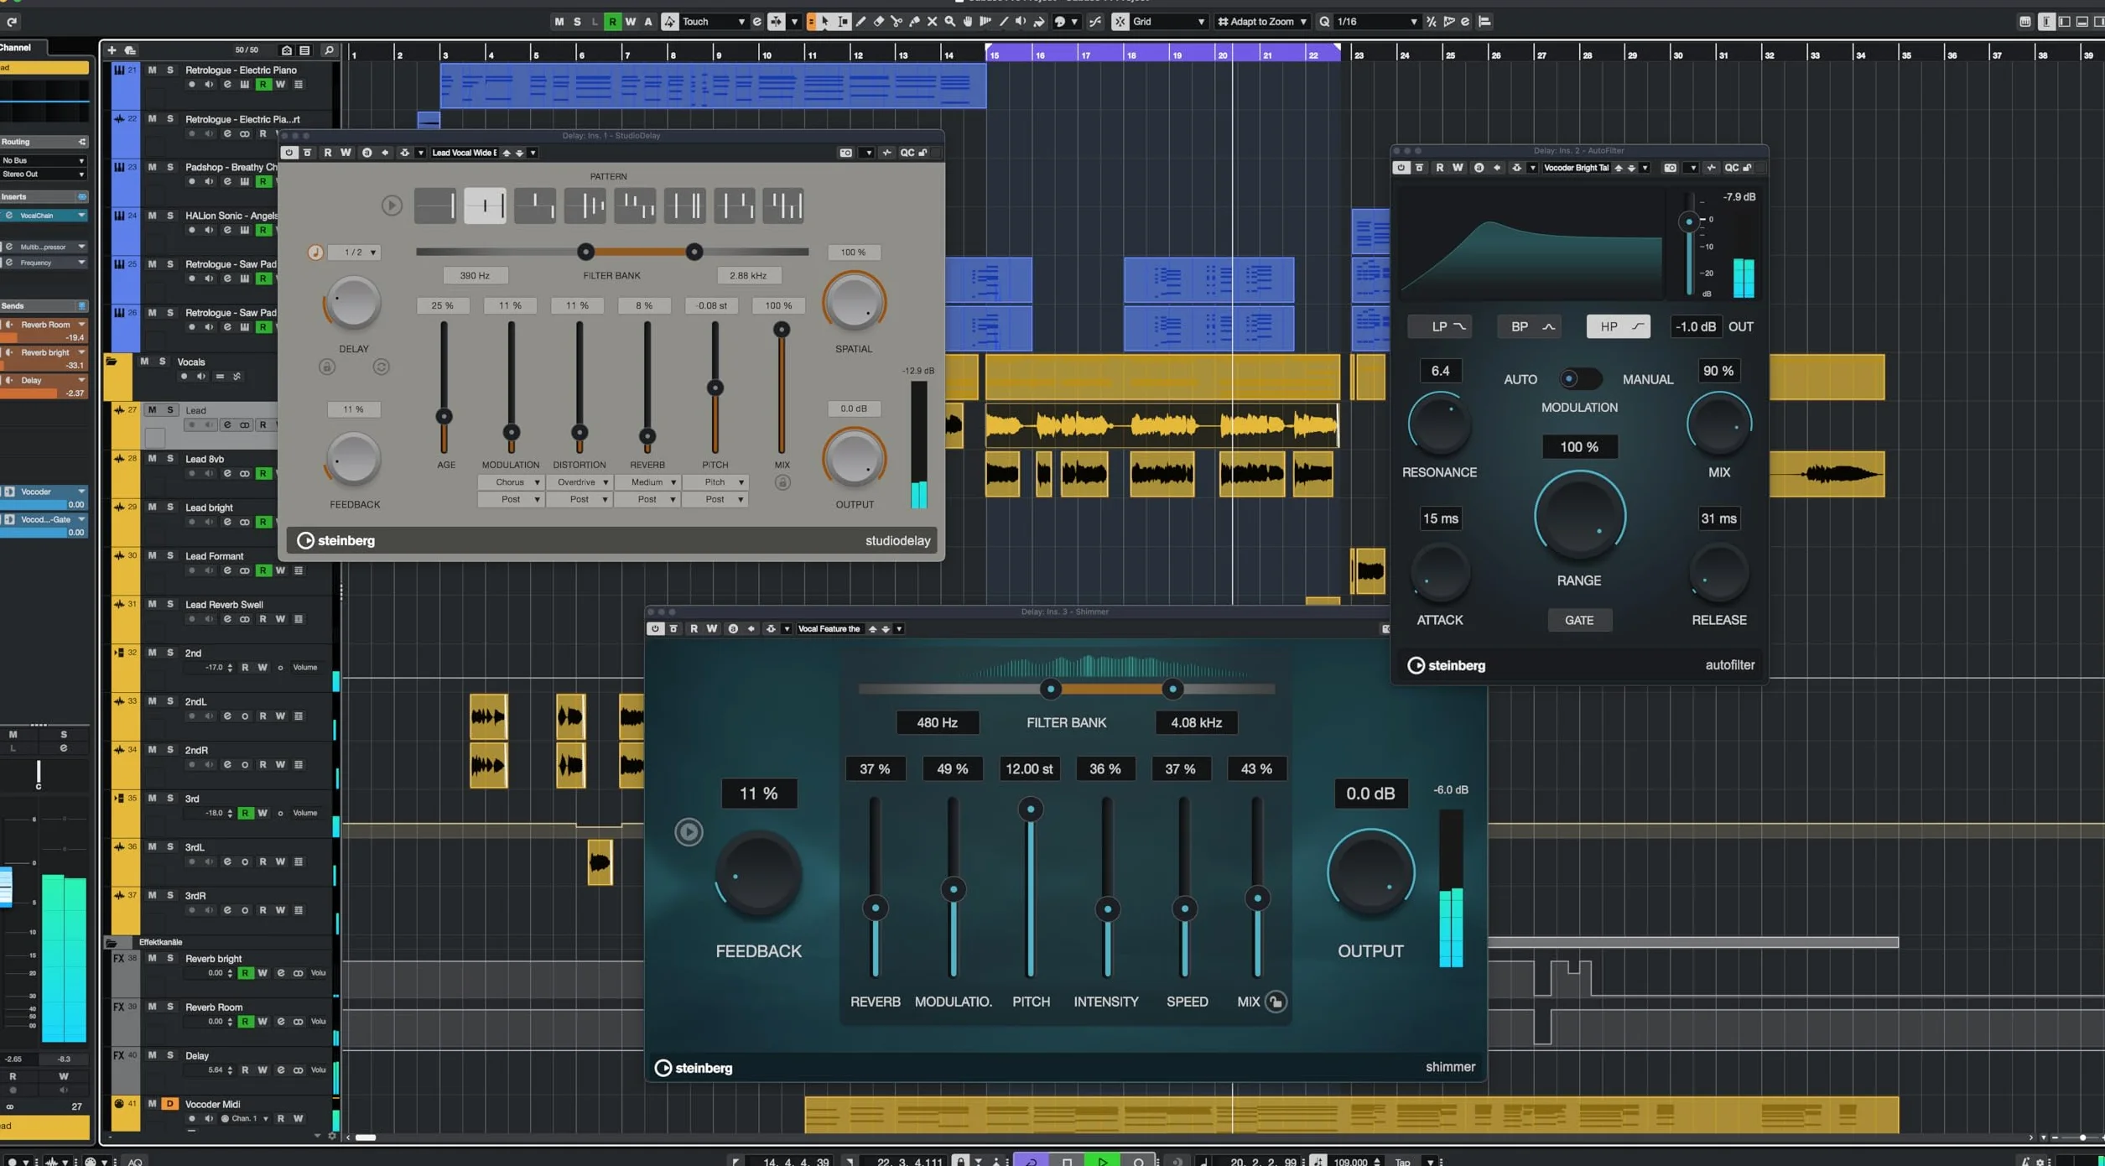Open the Medium reverb size dropdown
The height and width of the screenshot is (1166, 2105).
click(647, 482)
